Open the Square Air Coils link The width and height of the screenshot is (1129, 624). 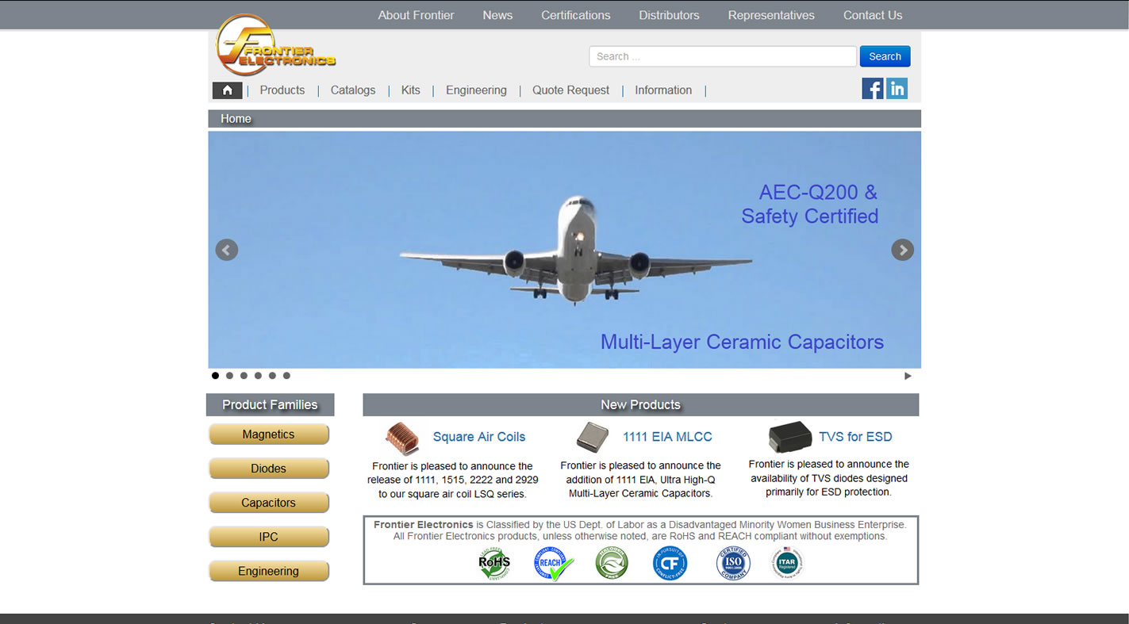coord(478,437)
